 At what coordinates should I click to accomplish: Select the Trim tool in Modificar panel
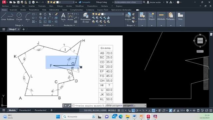coord(50,14)
